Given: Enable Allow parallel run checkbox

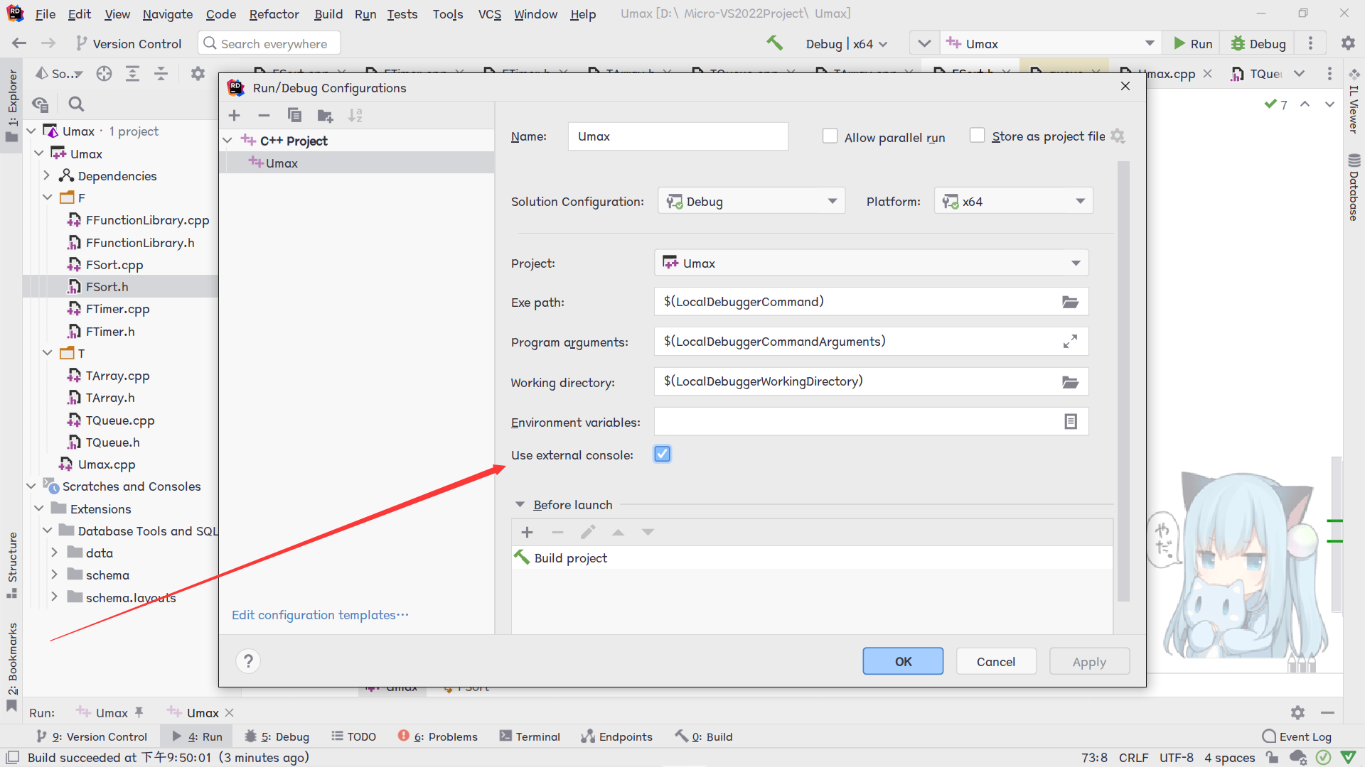Looking at the screenshot, I should 830,136.
